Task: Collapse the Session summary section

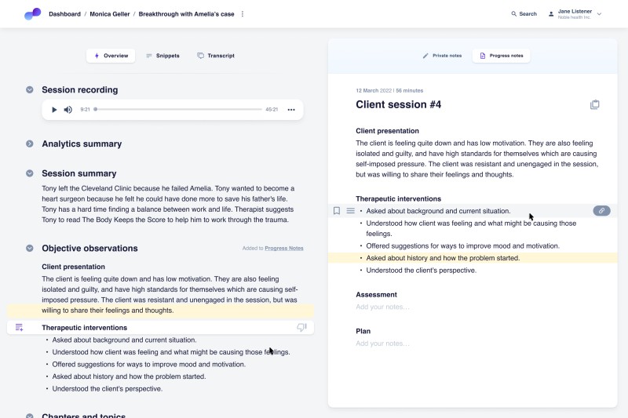Action: 30,173
